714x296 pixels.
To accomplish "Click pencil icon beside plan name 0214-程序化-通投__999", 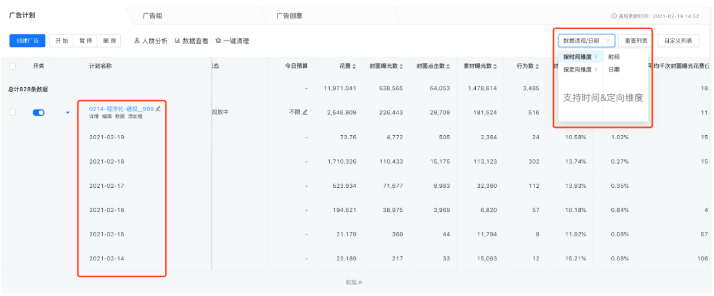I will point(158,109).
